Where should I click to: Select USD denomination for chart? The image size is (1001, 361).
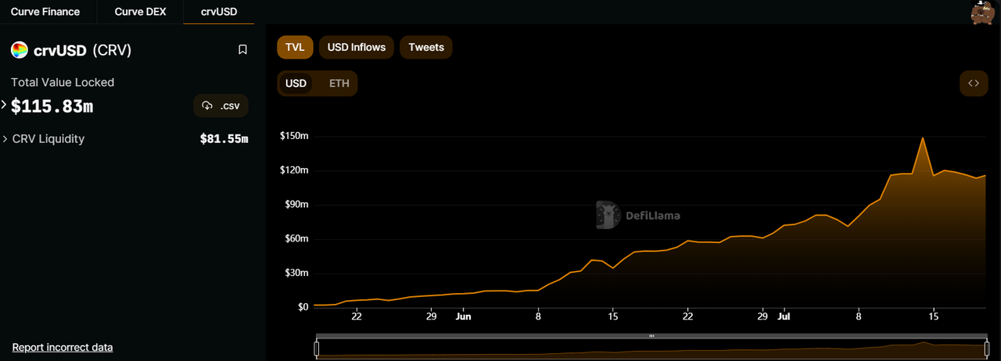296,84
